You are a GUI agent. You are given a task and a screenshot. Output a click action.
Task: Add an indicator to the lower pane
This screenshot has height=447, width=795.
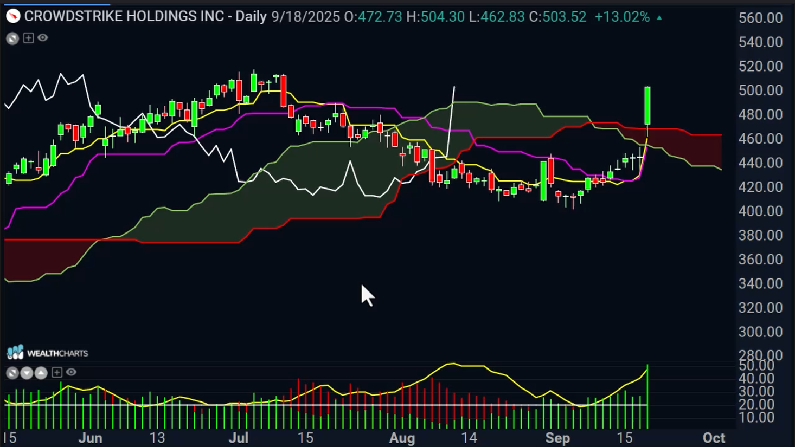tap(56, 372)
